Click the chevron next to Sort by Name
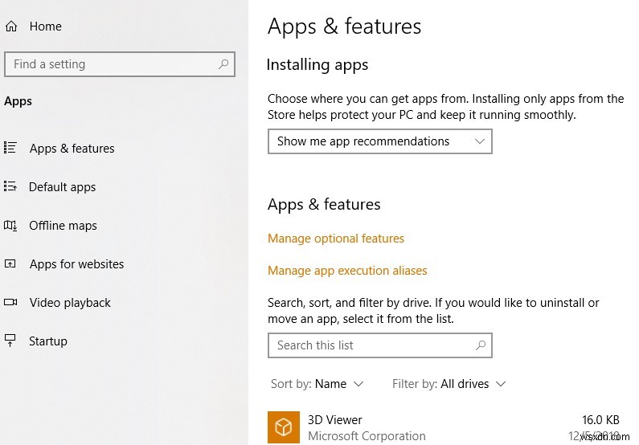This screenshot has width=639, height=445. (358, 383)
